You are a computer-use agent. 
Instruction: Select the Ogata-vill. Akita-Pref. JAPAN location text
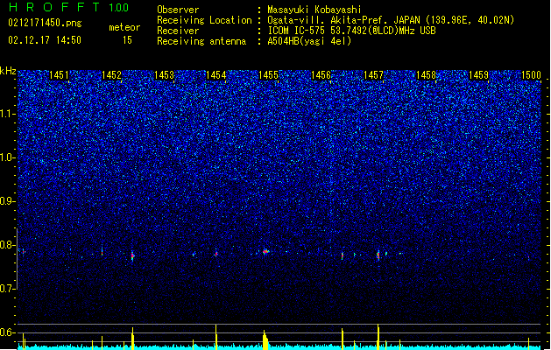[391, 20]
